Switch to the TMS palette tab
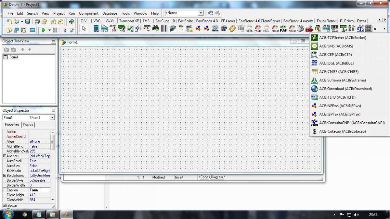The height and width of the screenshot is (219, 390). (146, 21)
